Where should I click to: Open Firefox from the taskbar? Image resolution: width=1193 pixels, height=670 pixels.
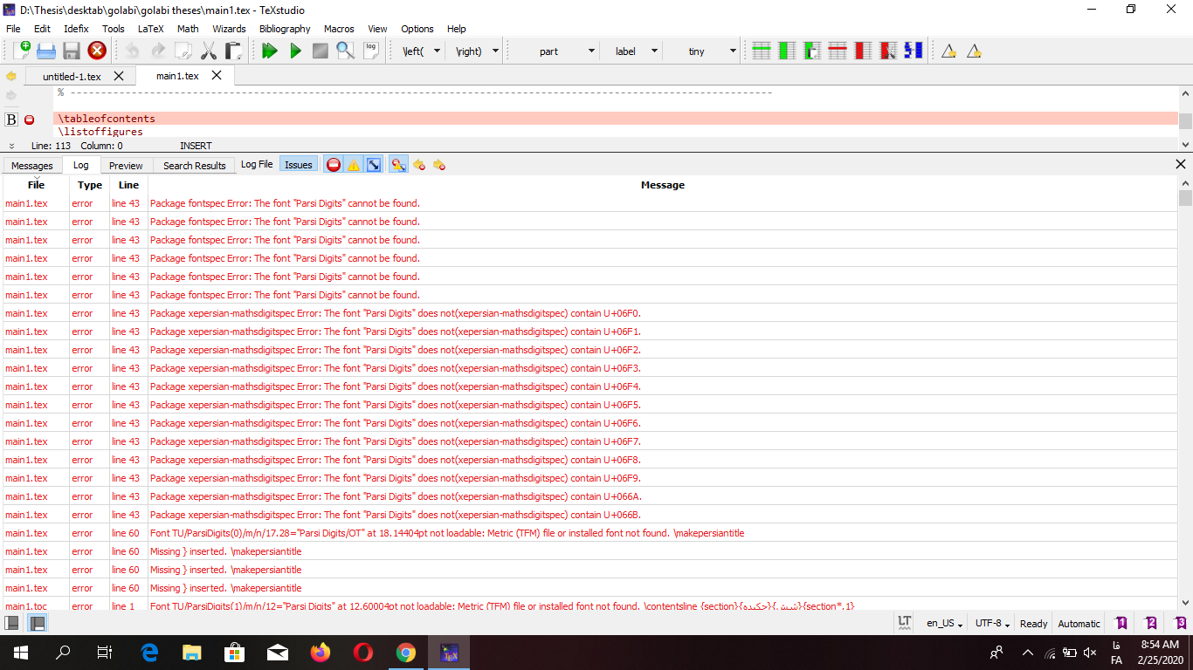point(321,653)
